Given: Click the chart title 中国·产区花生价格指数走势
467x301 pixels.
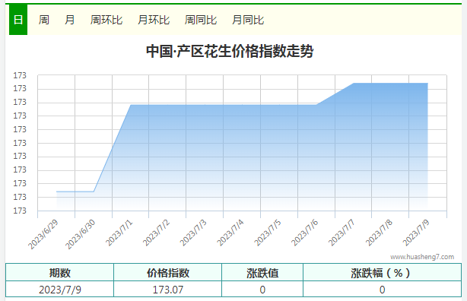Looking at the screenshot, I should (x=230, y=51).
